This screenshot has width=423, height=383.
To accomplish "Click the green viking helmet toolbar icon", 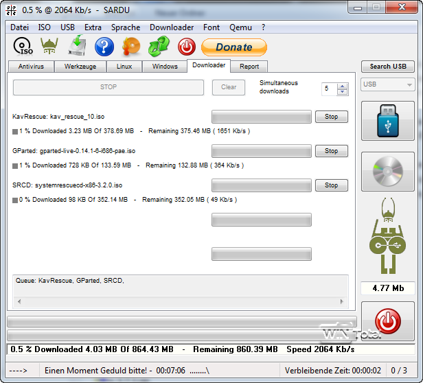I will 49,46.
